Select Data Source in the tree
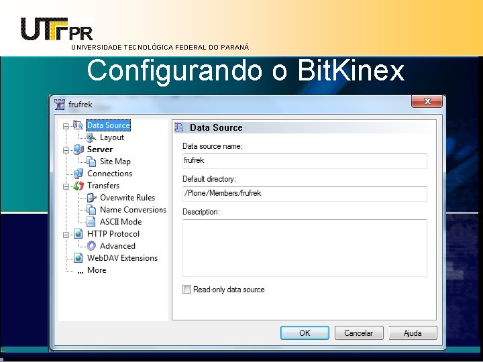483x362 pixels. [108, 125]
